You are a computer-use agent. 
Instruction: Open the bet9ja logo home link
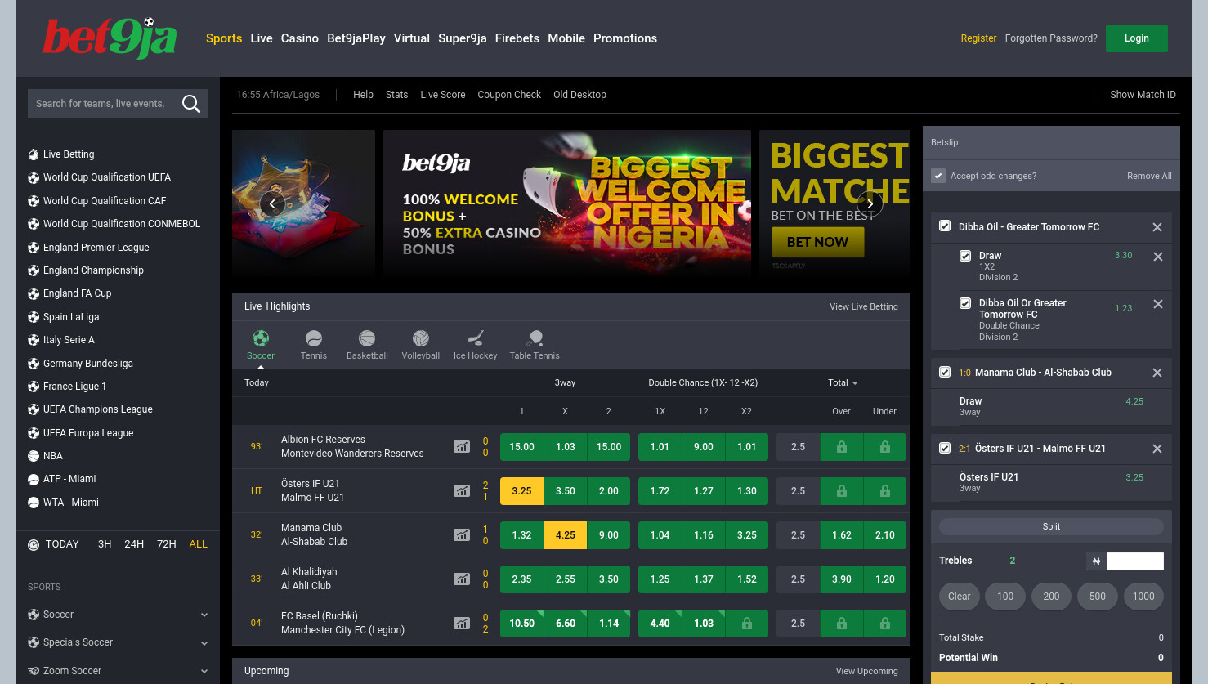[110, 38]
